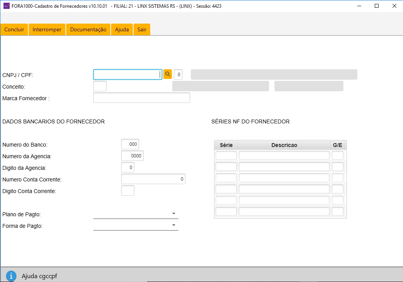Open the Documentação tab
The image size is (403, 282).
(x=88, y=29)
